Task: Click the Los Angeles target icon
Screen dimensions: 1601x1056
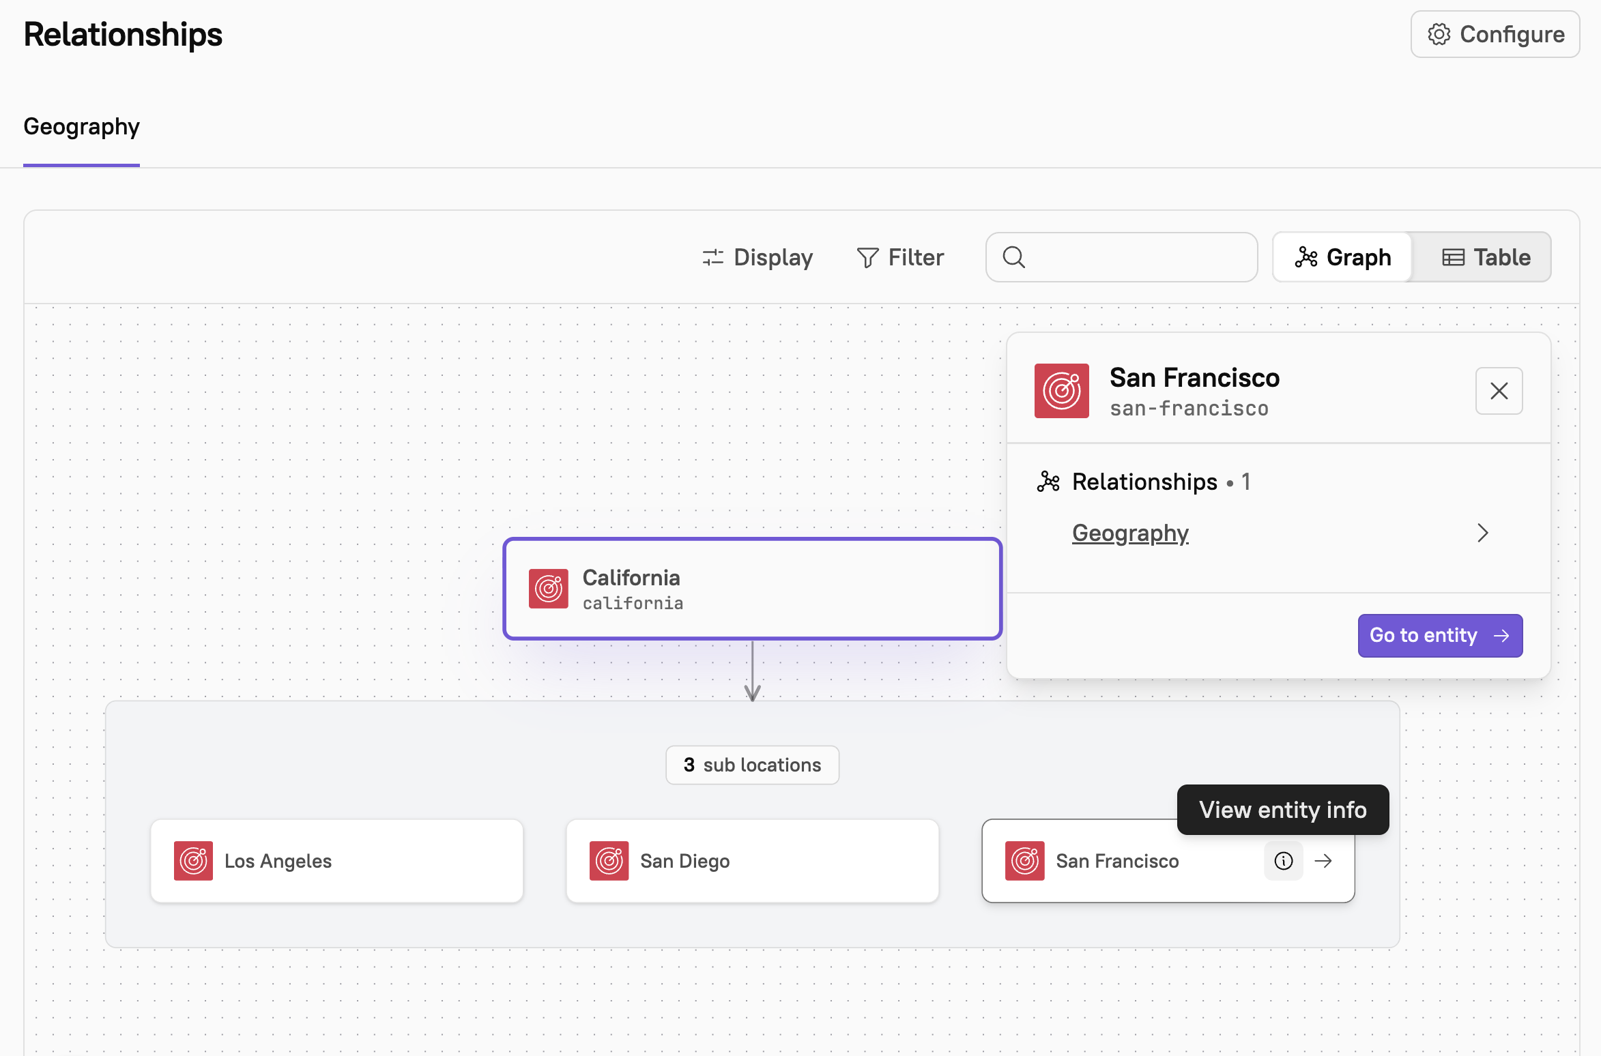Action: pos(193,861)
